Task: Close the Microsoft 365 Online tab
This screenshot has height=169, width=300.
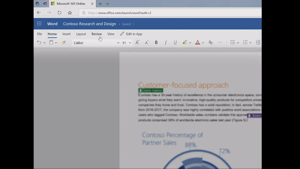Action: [x=92, y=4]
